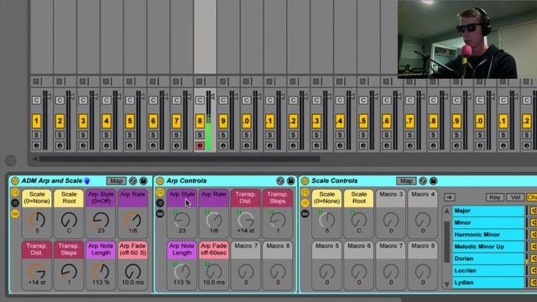Hide the chain list of Scale Controls
The image size is (537, 302).
pyautogui.click(x=305, y=203)
